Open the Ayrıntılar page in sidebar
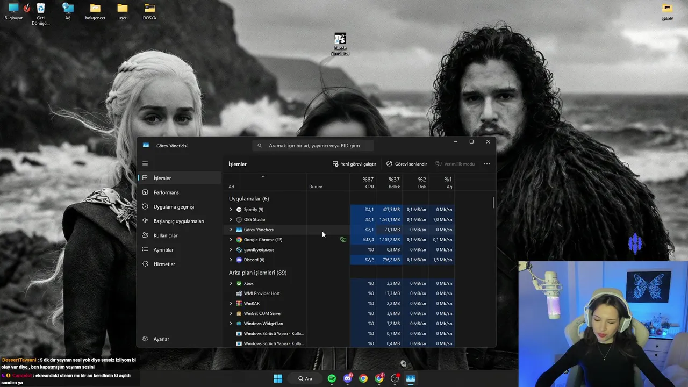The height and width of the screenshot is (387, 688). [x=180, y=249]
